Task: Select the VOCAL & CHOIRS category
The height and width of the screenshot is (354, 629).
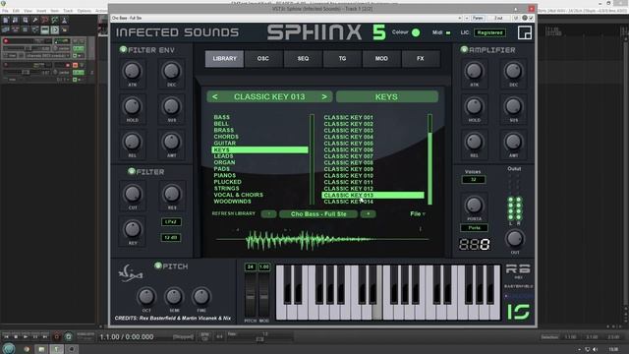Action: click(238, 195)
